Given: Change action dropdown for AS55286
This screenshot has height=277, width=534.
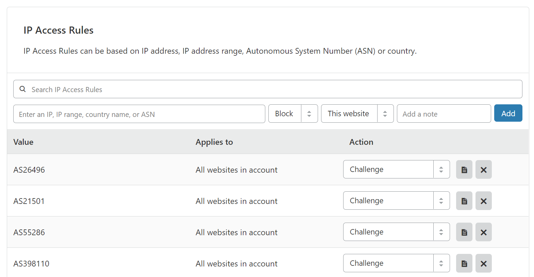Looking at the screenshot, I should coord(397,232).
